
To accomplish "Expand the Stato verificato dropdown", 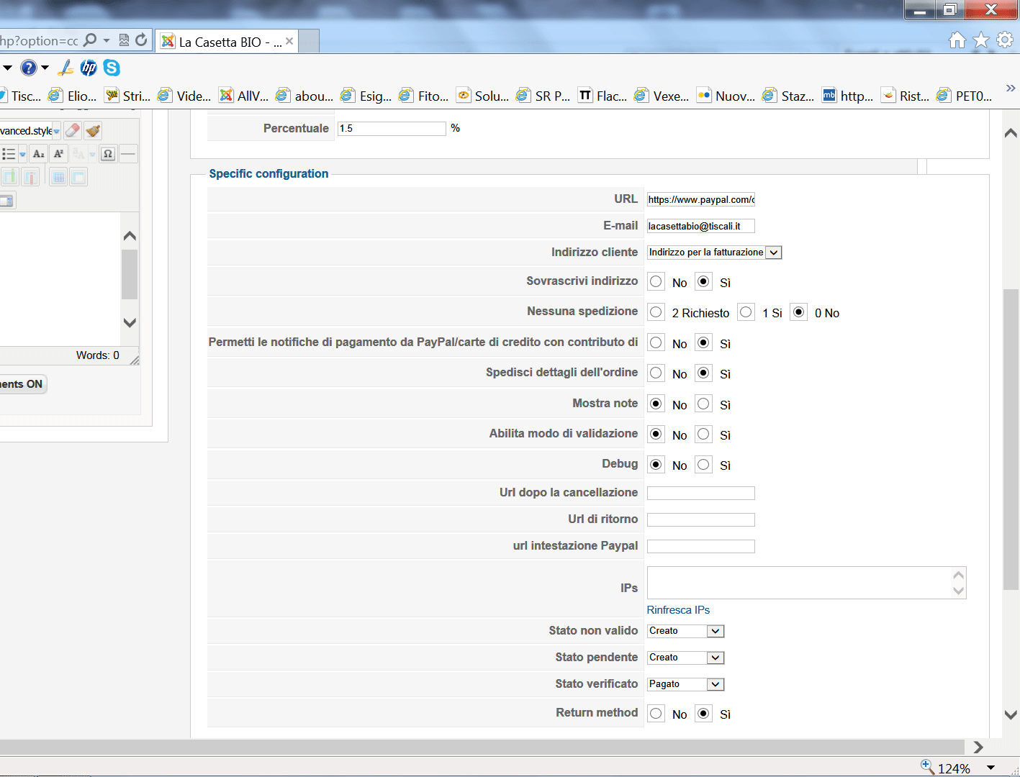I will (714, 684).
